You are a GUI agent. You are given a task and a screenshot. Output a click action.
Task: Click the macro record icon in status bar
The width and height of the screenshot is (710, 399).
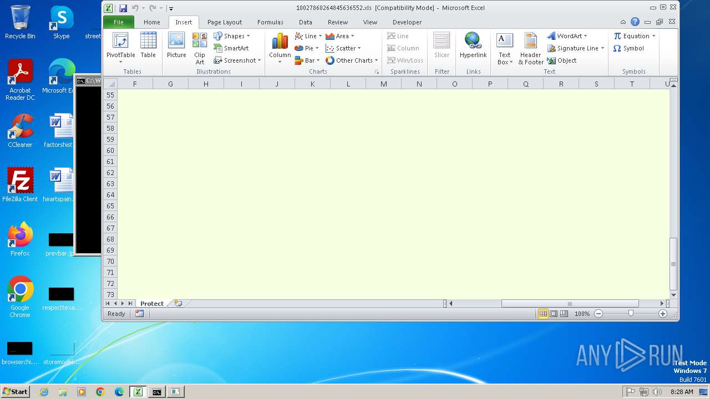click(139, 314)
